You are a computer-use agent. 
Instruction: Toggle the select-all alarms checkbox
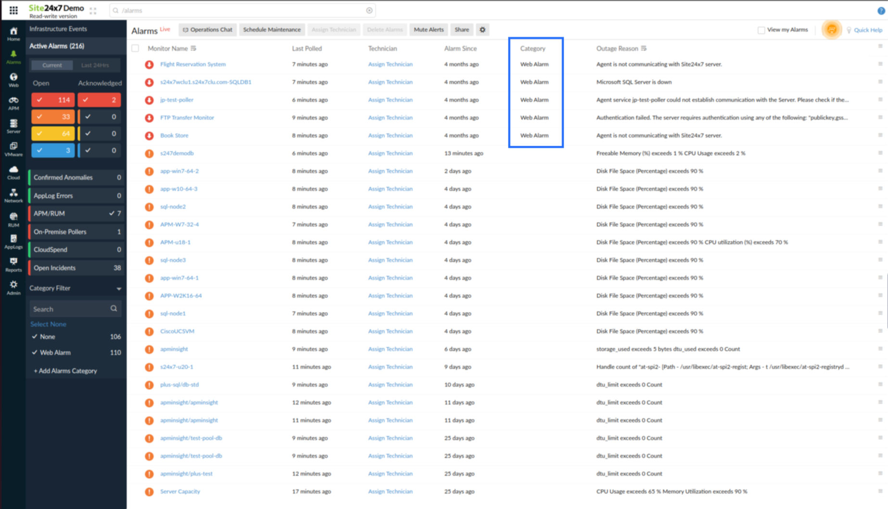pyautogui.click(x=135, y=48)
